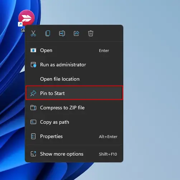Click the Properties list icon
180x180 pixels.
tap(33, 136)
